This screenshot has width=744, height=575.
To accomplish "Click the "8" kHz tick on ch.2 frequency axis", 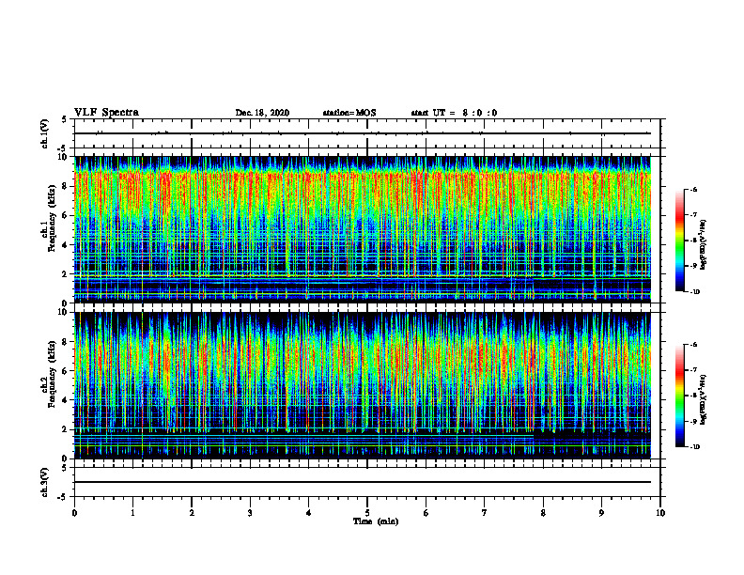I will click(67, 342).
